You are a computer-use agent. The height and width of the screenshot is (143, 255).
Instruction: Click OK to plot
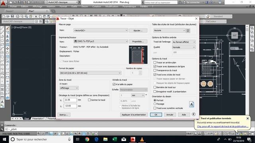pos(156,115)
